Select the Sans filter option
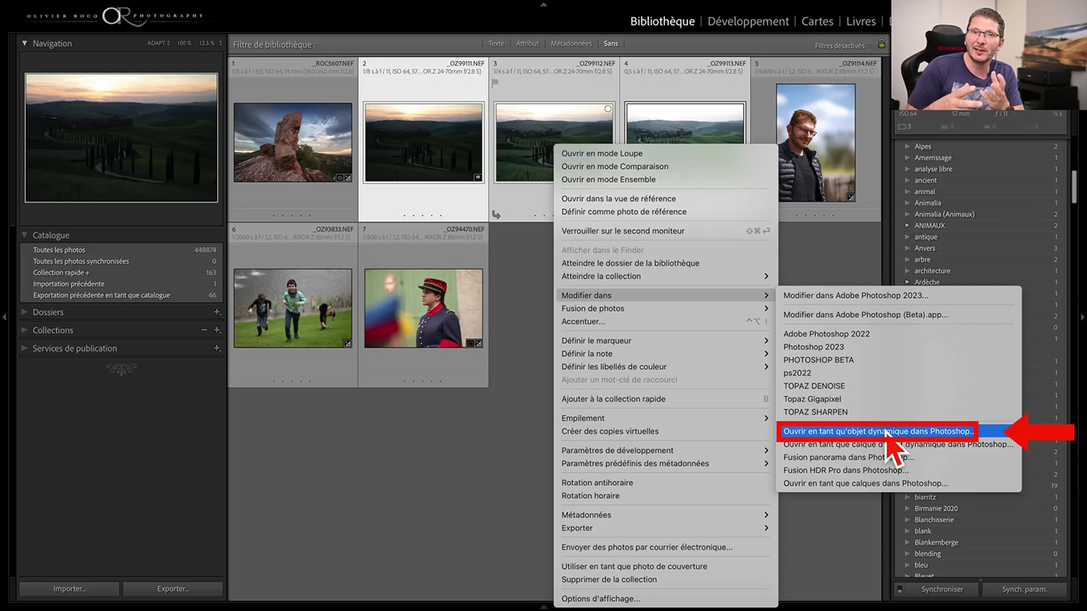The image size is (1087, 611). point(610,44)
